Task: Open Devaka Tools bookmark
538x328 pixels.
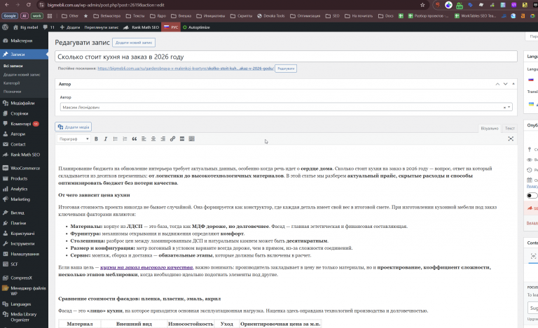Action: click(x=271, y=16)
